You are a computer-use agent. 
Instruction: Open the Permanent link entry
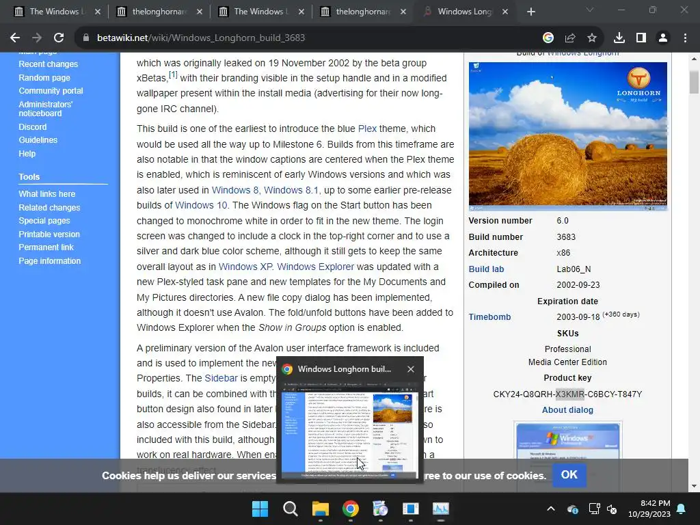coord(46,247)
